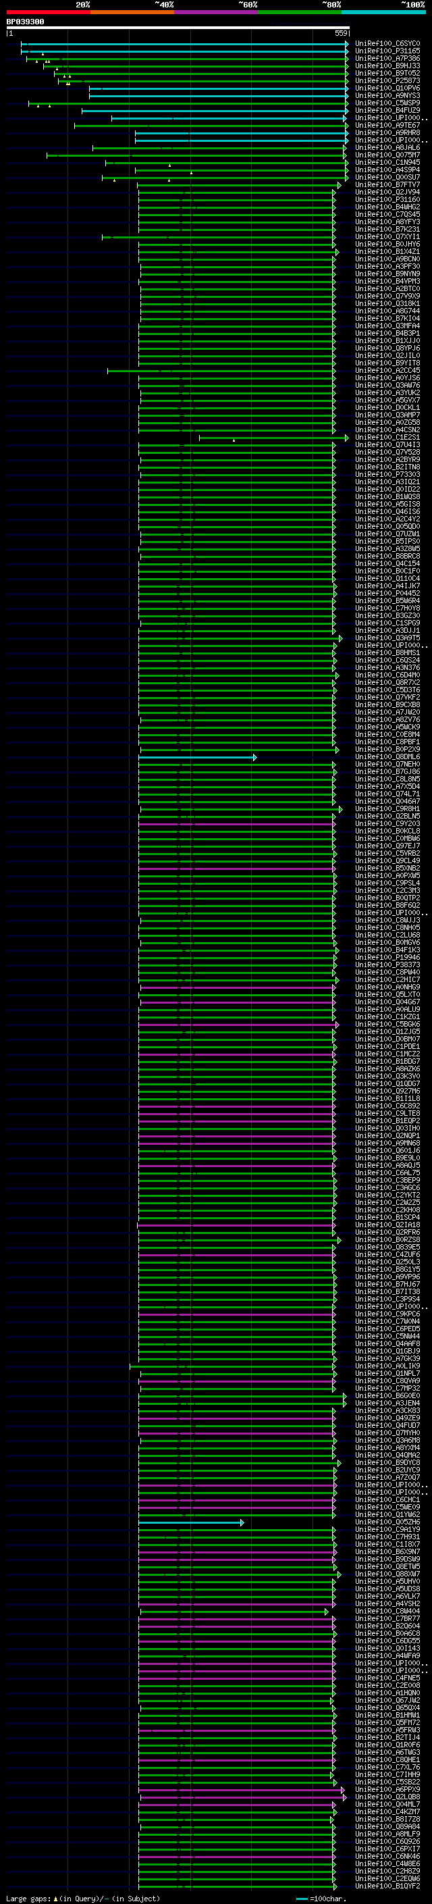Click the white query sequence bar
The height and width of the screenshot is (1904, 432).
click(x=178, y=27)
